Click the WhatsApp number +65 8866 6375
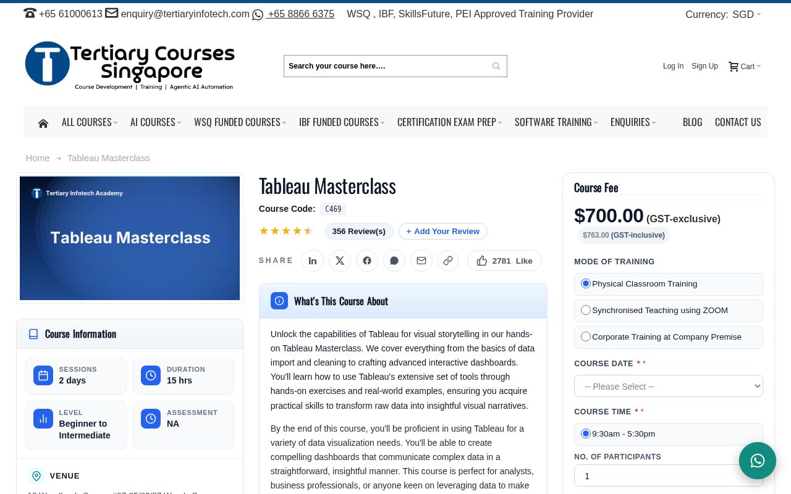The width and height of the screenshot is (791, 494). coord(300,14)
